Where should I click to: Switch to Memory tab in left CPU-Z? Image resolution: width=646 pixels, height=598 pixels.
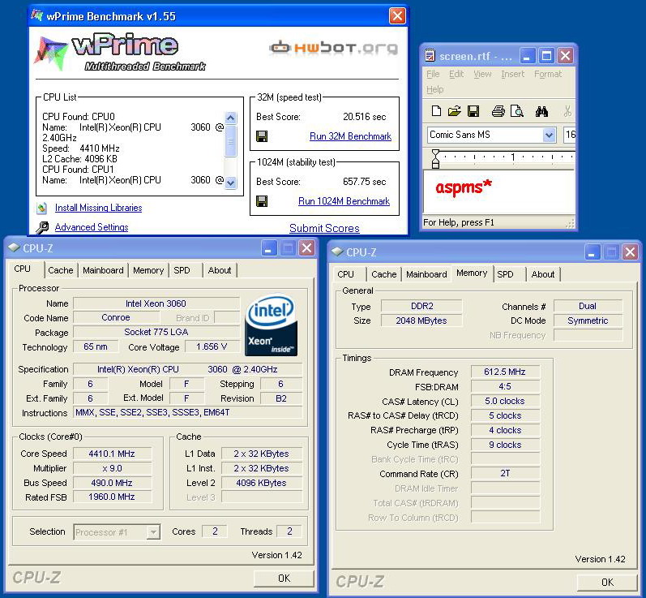tap(148, 270)
